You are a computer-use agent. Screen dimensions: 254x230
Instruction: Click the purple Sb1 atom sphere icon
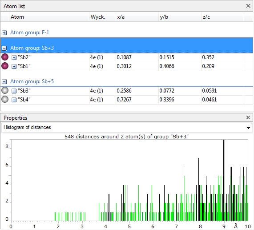coord(5,66)
